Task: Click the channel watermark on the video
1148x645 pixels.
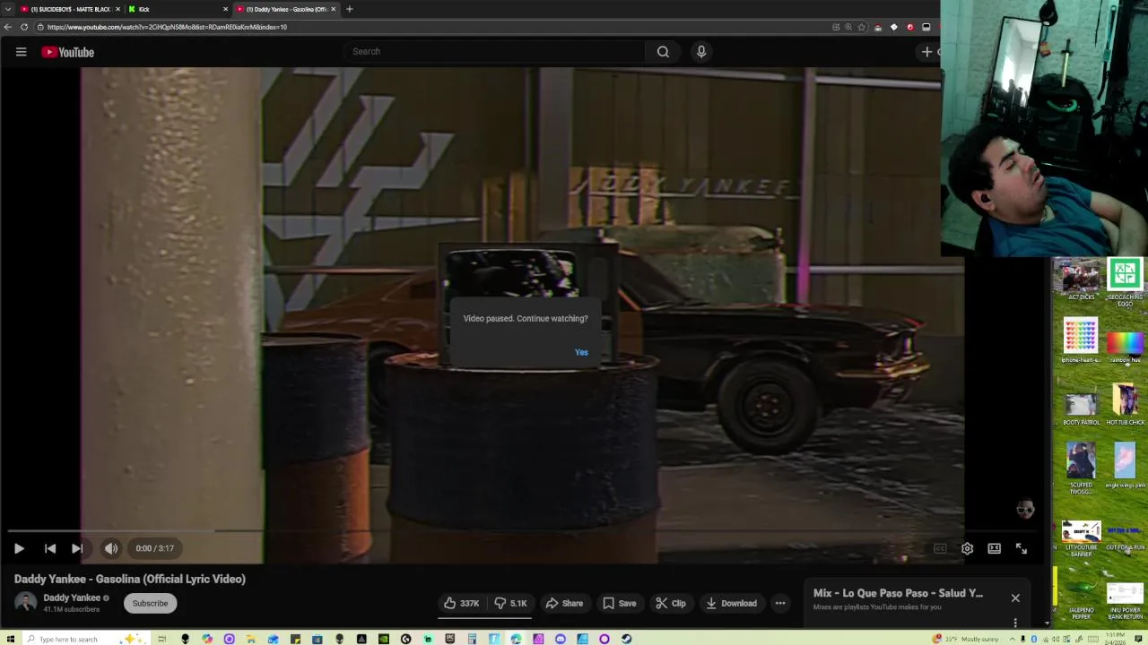Action: coord(1025,509)
